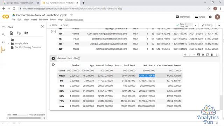Screen dimensions: 224x126
Task: Open Chrome menu three dots
Action: [220, 8]
